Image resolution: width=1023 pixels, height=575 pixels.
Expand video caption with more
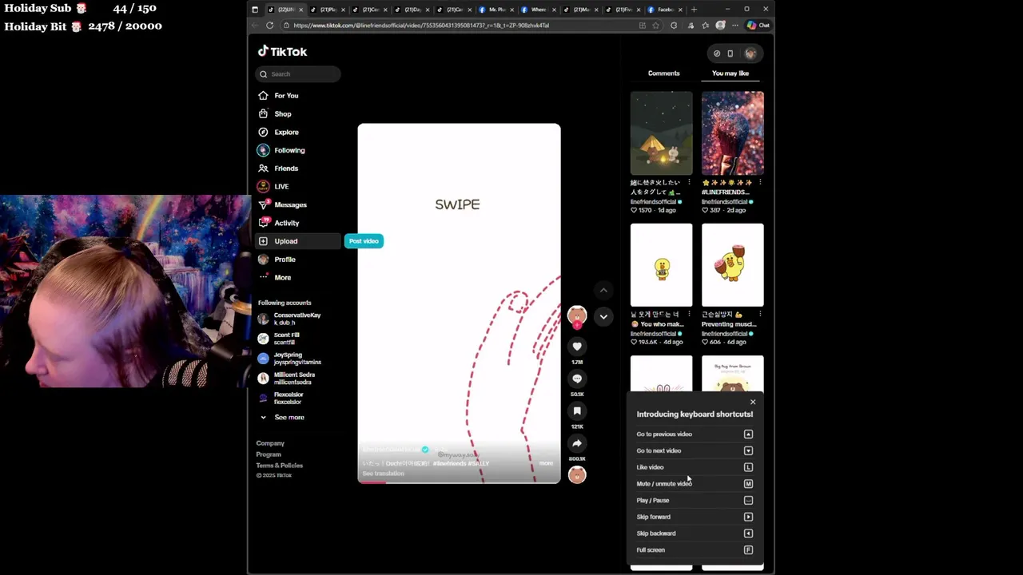(546, 463)
